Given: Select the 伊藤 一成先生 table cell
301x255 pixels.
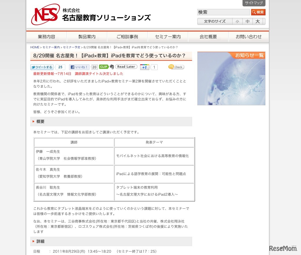Looking at the screenshot, I should 74,156.
